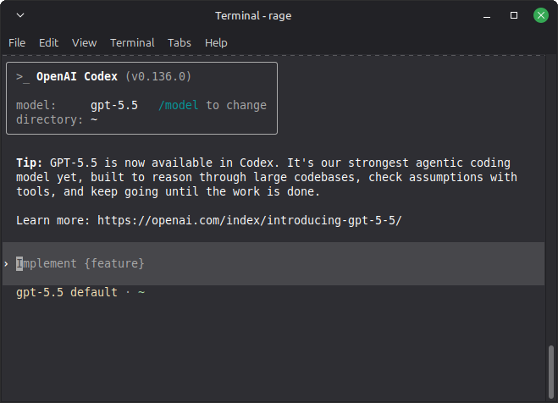Open the Terminal menu
The width and height of the screenshot is (558, 403).
[132, 43]
